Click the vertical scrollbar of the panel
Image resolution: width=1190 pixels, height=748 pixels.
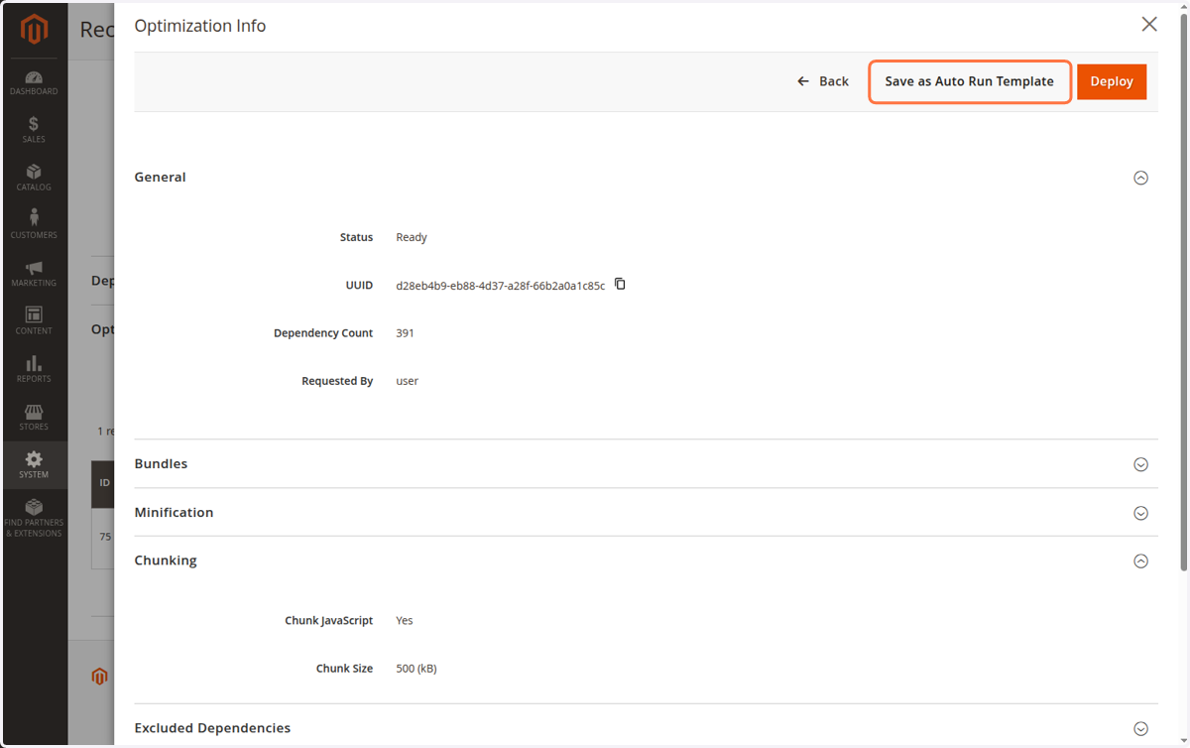[1183, 293]
